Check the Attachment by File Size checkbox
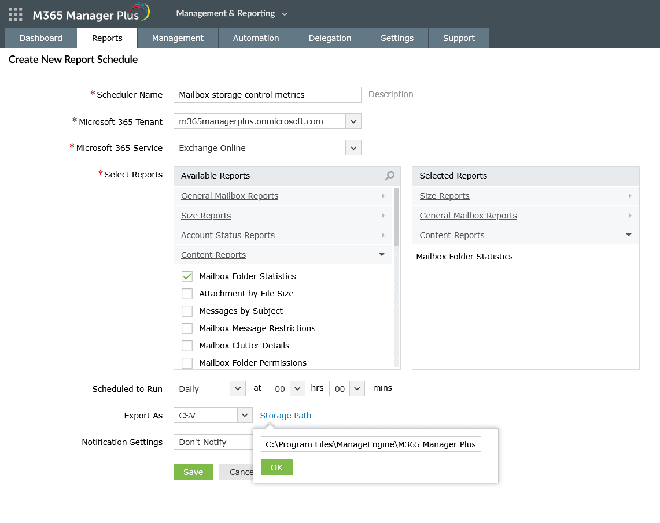This screenshot has width=660, height=523. [187, 294]
